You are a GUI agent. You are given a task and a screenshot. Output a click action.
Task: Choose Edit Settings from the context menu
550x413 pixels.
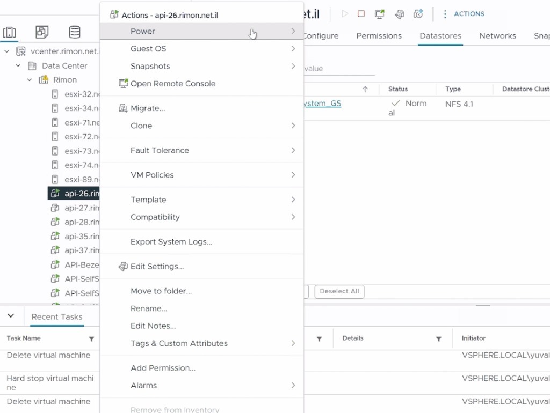[157, 267]
